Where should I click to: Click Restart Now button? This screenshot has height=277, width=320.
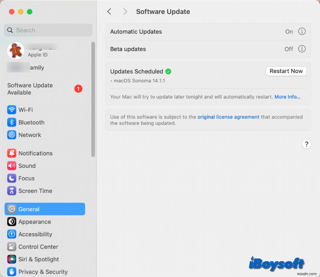286,71
